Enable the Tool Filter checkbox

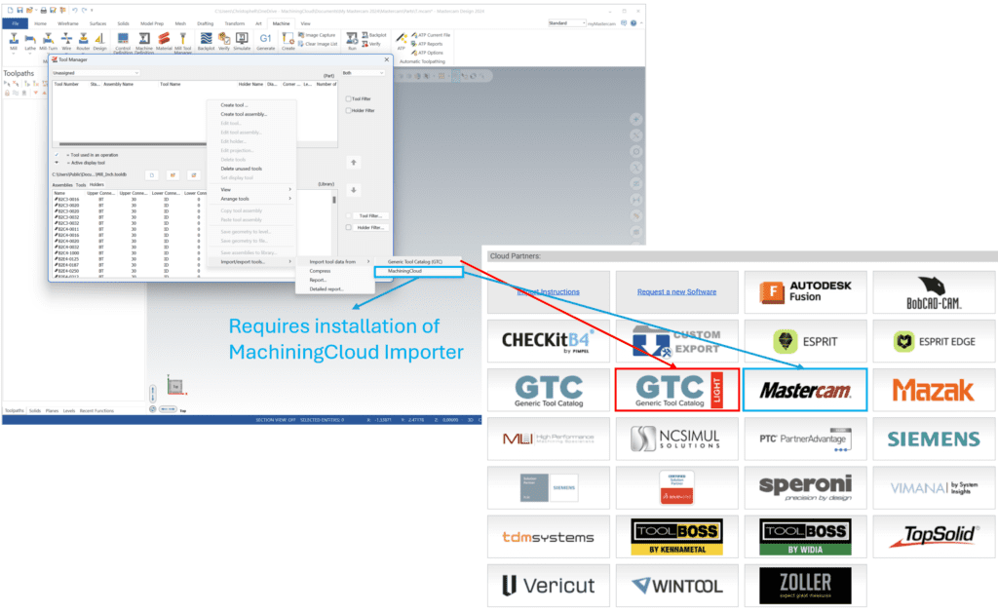coord(348,98)
